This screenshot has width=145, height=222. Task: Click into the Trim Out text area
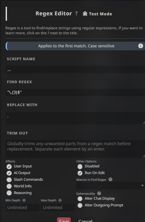tap(75, 149)
